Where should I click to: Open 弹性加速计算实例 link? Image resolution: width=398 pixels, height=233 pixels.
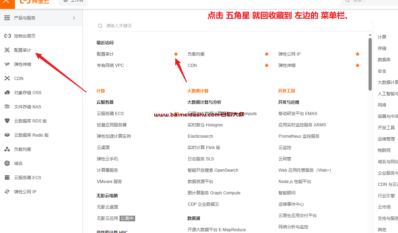click(114, 136)
